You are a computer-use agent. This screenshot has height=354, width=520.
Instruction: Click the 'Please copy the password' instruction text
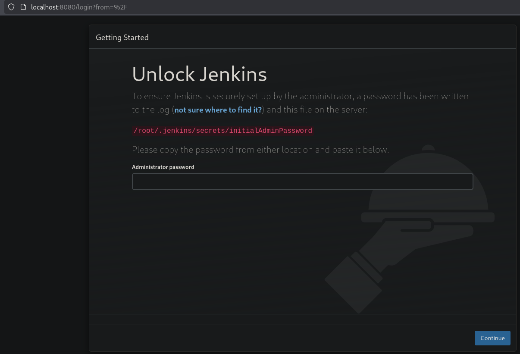coord(260,150)
